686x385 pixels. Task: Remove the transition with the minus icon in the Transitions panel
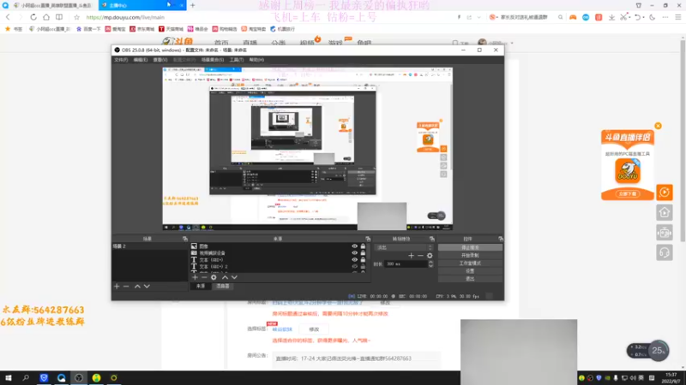[420, 256]
